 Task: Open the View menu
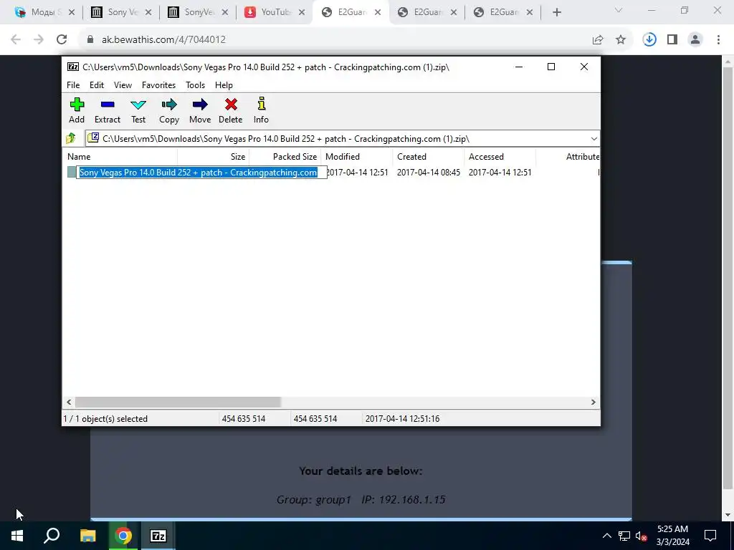click(x=123, y=85)
